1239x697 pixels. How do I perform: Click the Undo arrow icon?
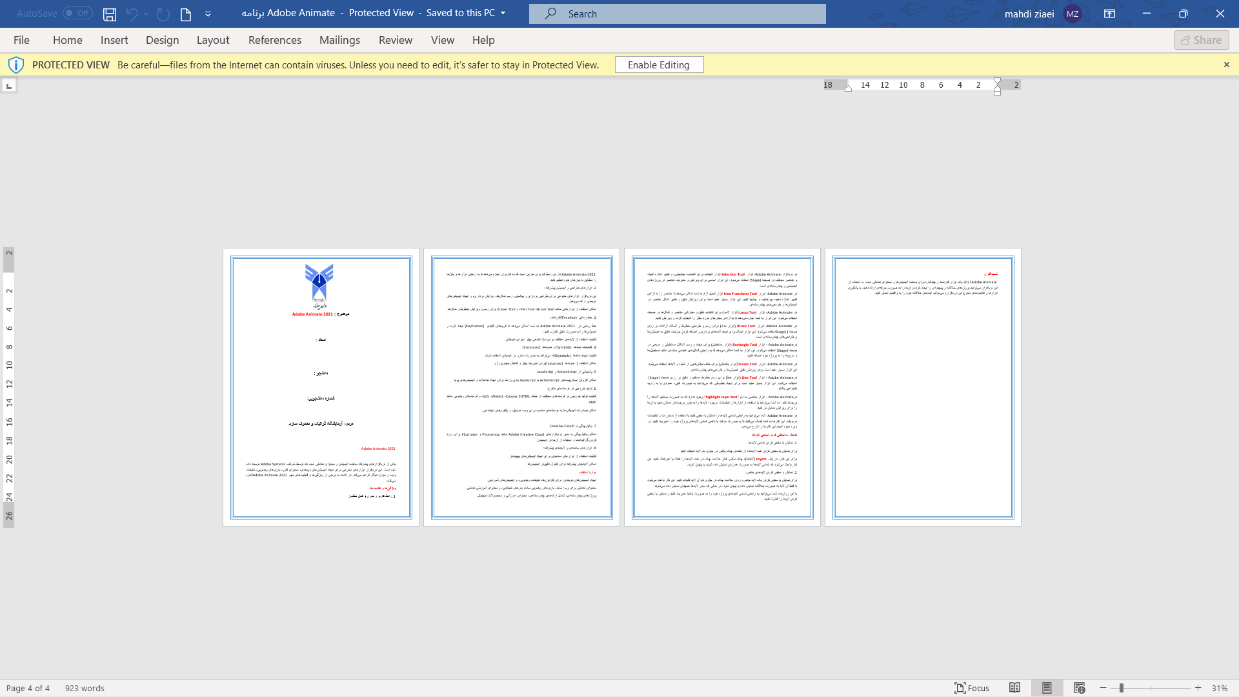click(132, 14)
